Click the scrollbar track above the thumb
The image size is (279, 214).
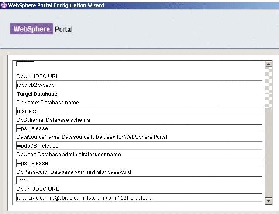coord(269,88)
